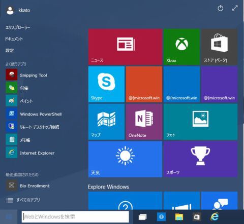Open Task View on taskbar

click(142, 217)
